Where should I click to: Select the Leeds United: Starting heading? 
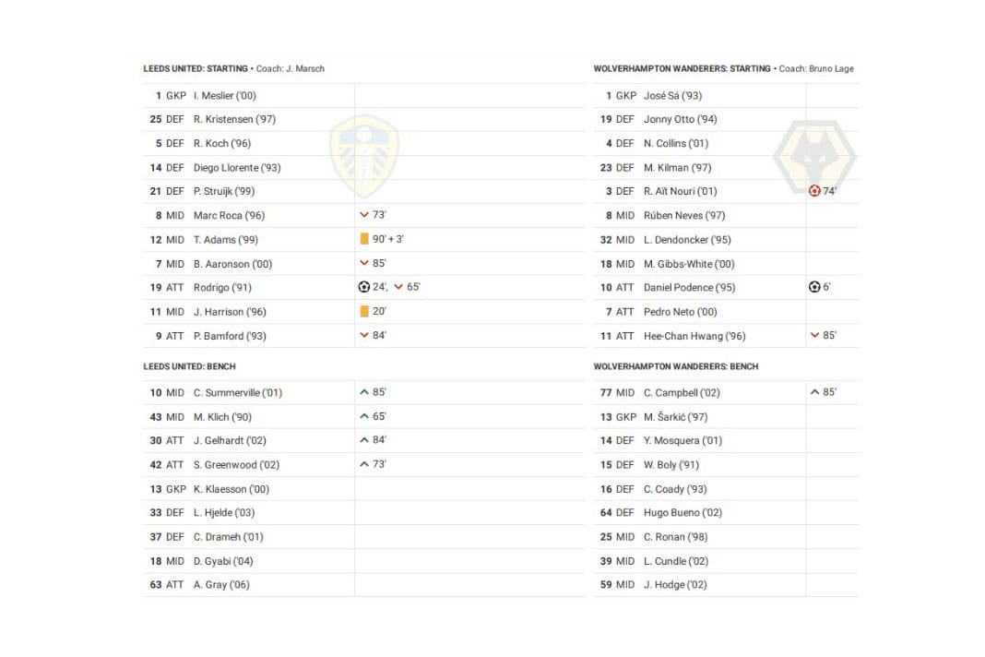(x=196, y=68)
